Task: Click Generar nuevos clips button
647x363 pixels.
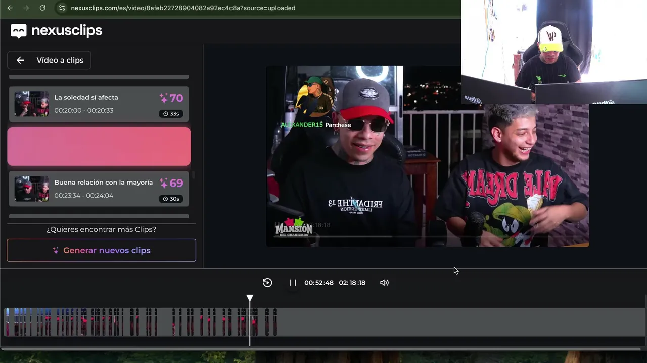Action: (101, 250)
